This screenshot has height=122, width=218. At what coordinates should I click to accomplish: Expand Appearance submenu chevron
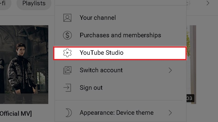click(x=170, y=113)
